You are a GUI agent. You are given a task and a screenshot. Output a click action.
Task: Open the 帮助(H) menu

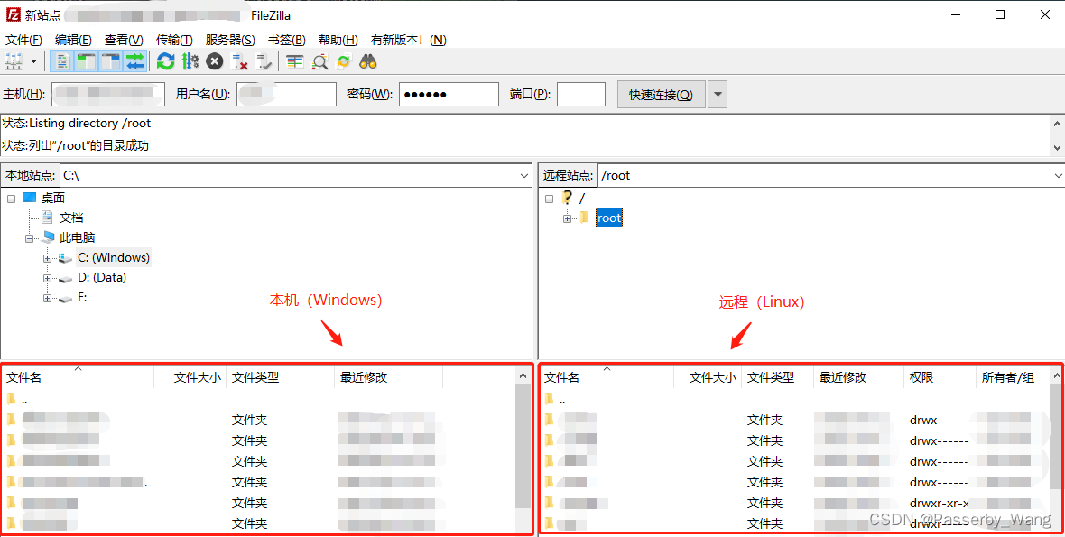(338, 40)
